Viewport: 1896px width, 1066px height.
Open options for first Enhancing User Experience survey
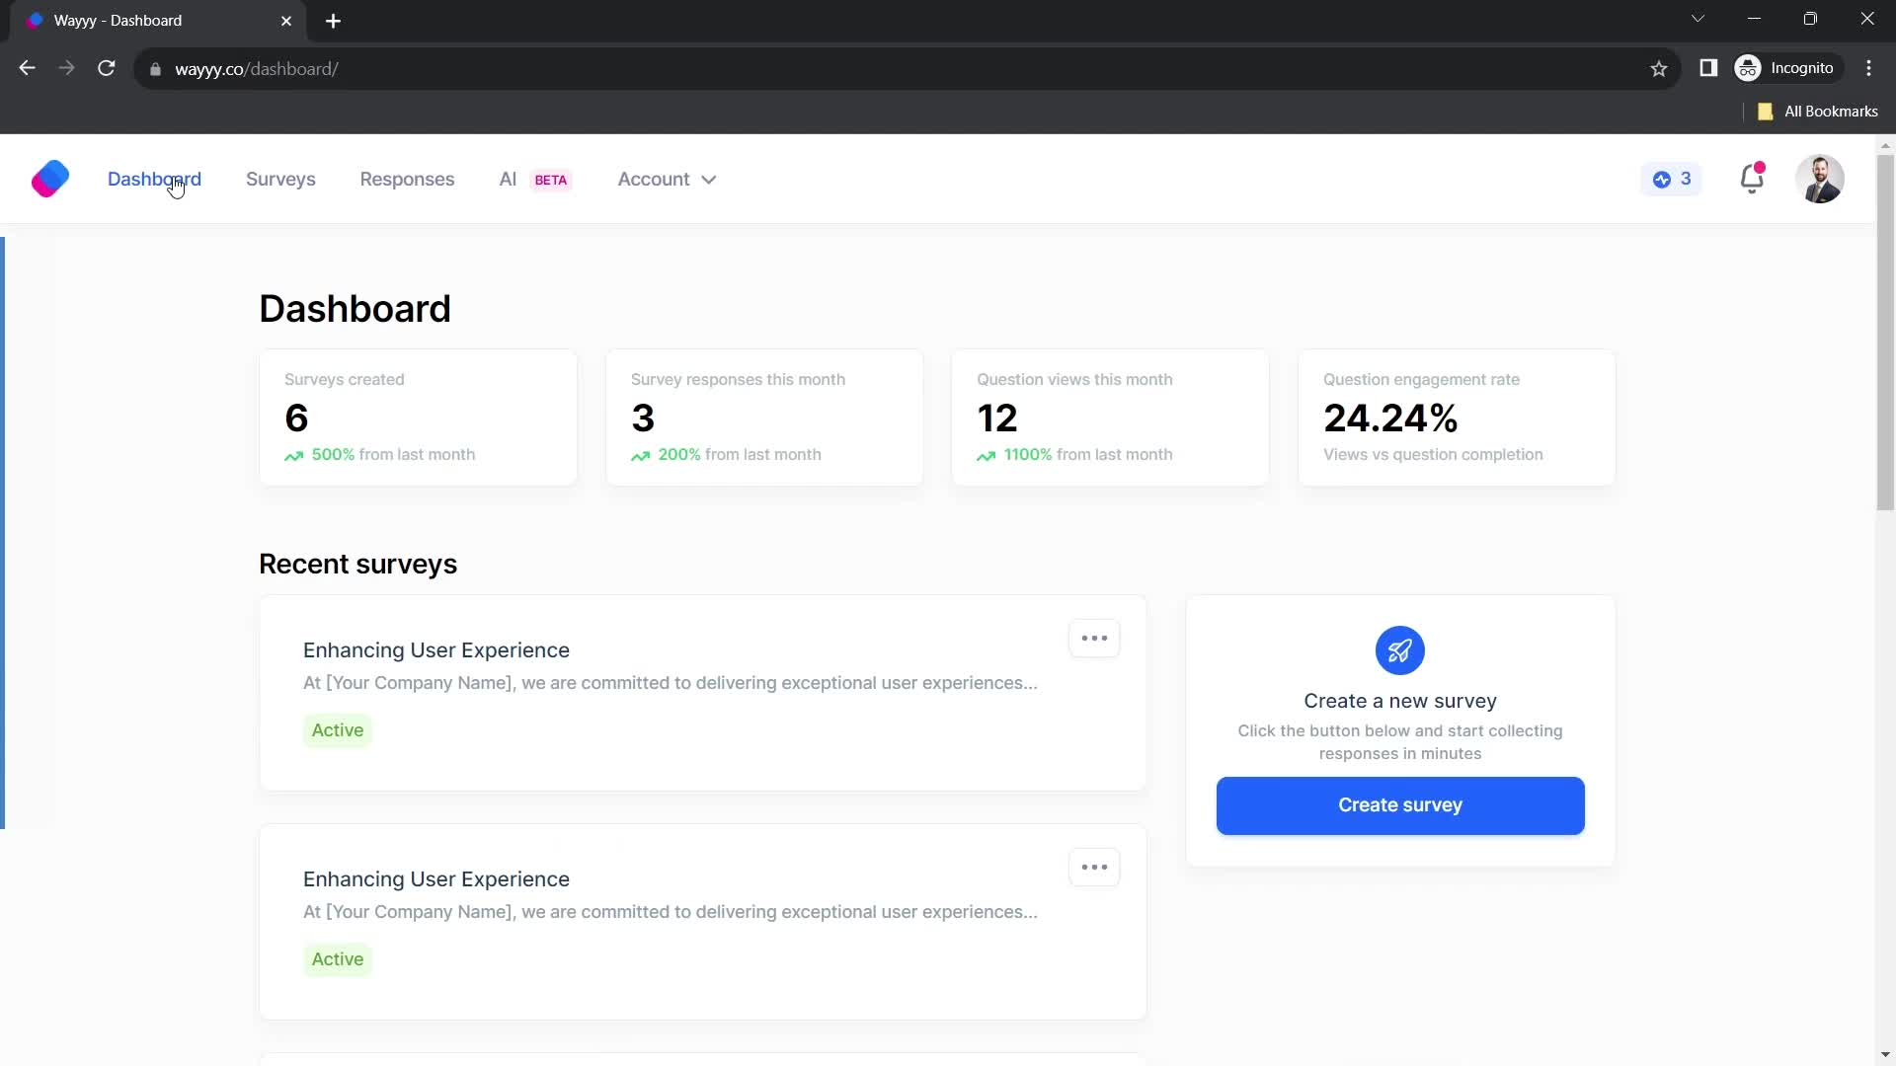coord(1095,638)
